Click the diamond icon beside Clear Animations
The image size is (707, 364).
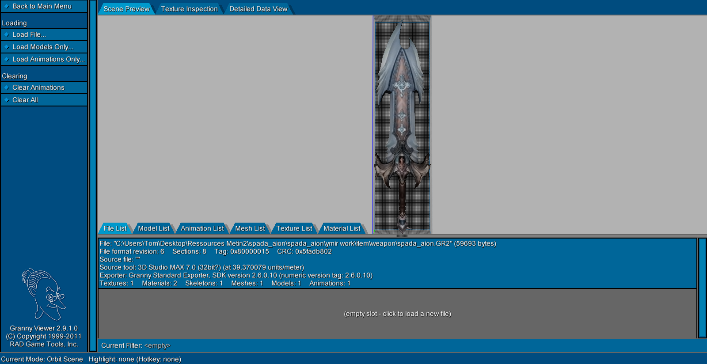click(x=7, y=87)
